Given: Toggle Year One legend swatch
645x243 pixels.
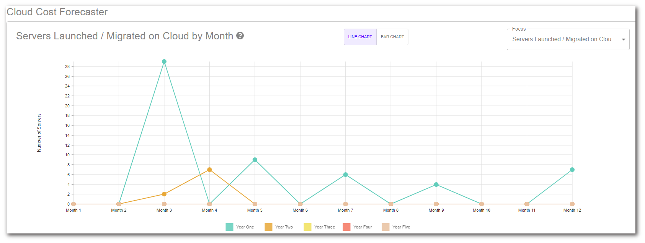Looking at the screenshot, I should click(229, 227).
